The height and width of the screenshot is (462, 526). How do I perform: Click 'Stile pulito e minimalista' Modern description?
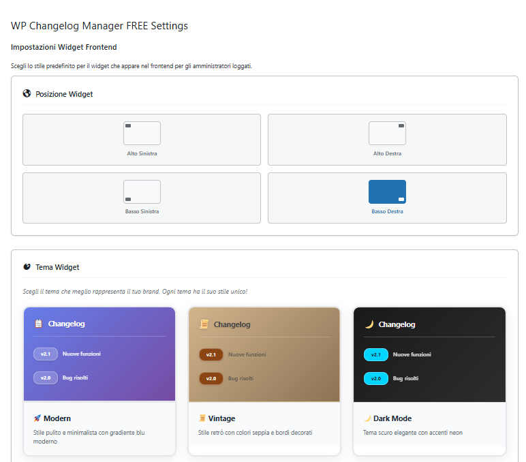click(x=89, y=437)
